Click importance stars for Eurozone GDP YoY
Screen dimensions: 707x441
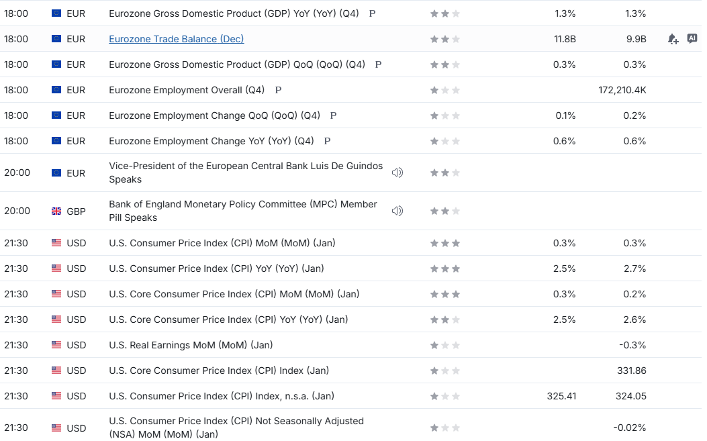(445, 13)
